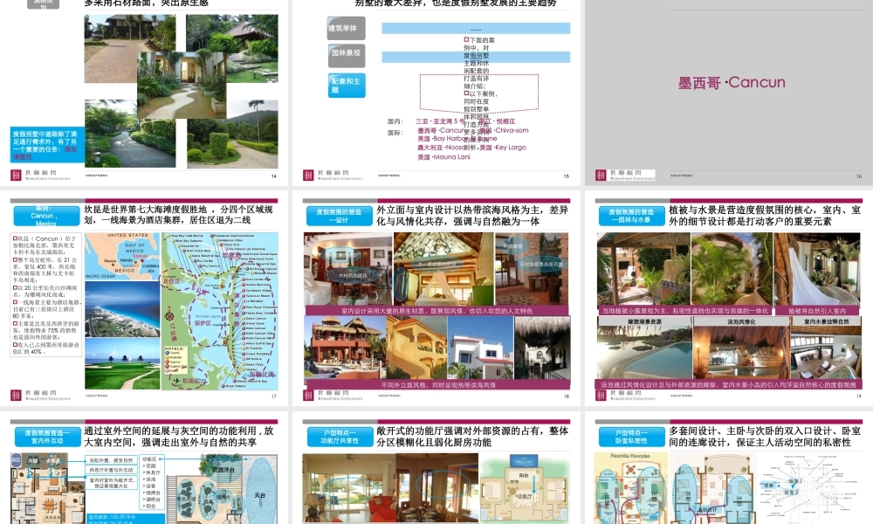Click the WorldUnion logo on slide 15
Screen dimensions: 873x524
(333, 176)
